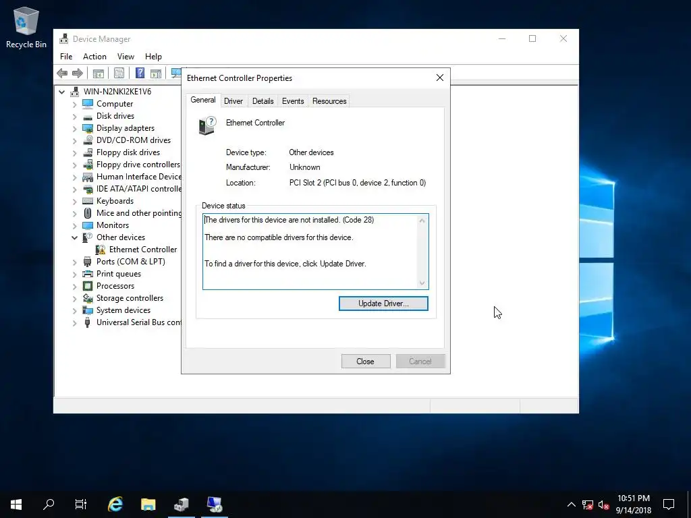Click the muted volume tray icon
The height and width of the screenshot is (518, 691).
(x=604, y=505)
